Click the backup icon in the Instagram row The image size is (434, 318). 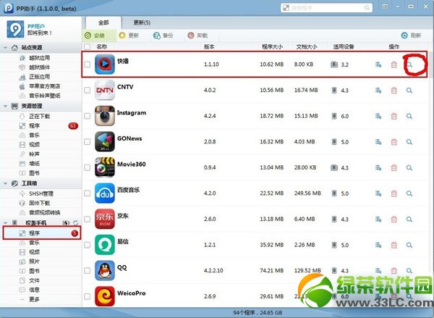[x=378, y=116]
